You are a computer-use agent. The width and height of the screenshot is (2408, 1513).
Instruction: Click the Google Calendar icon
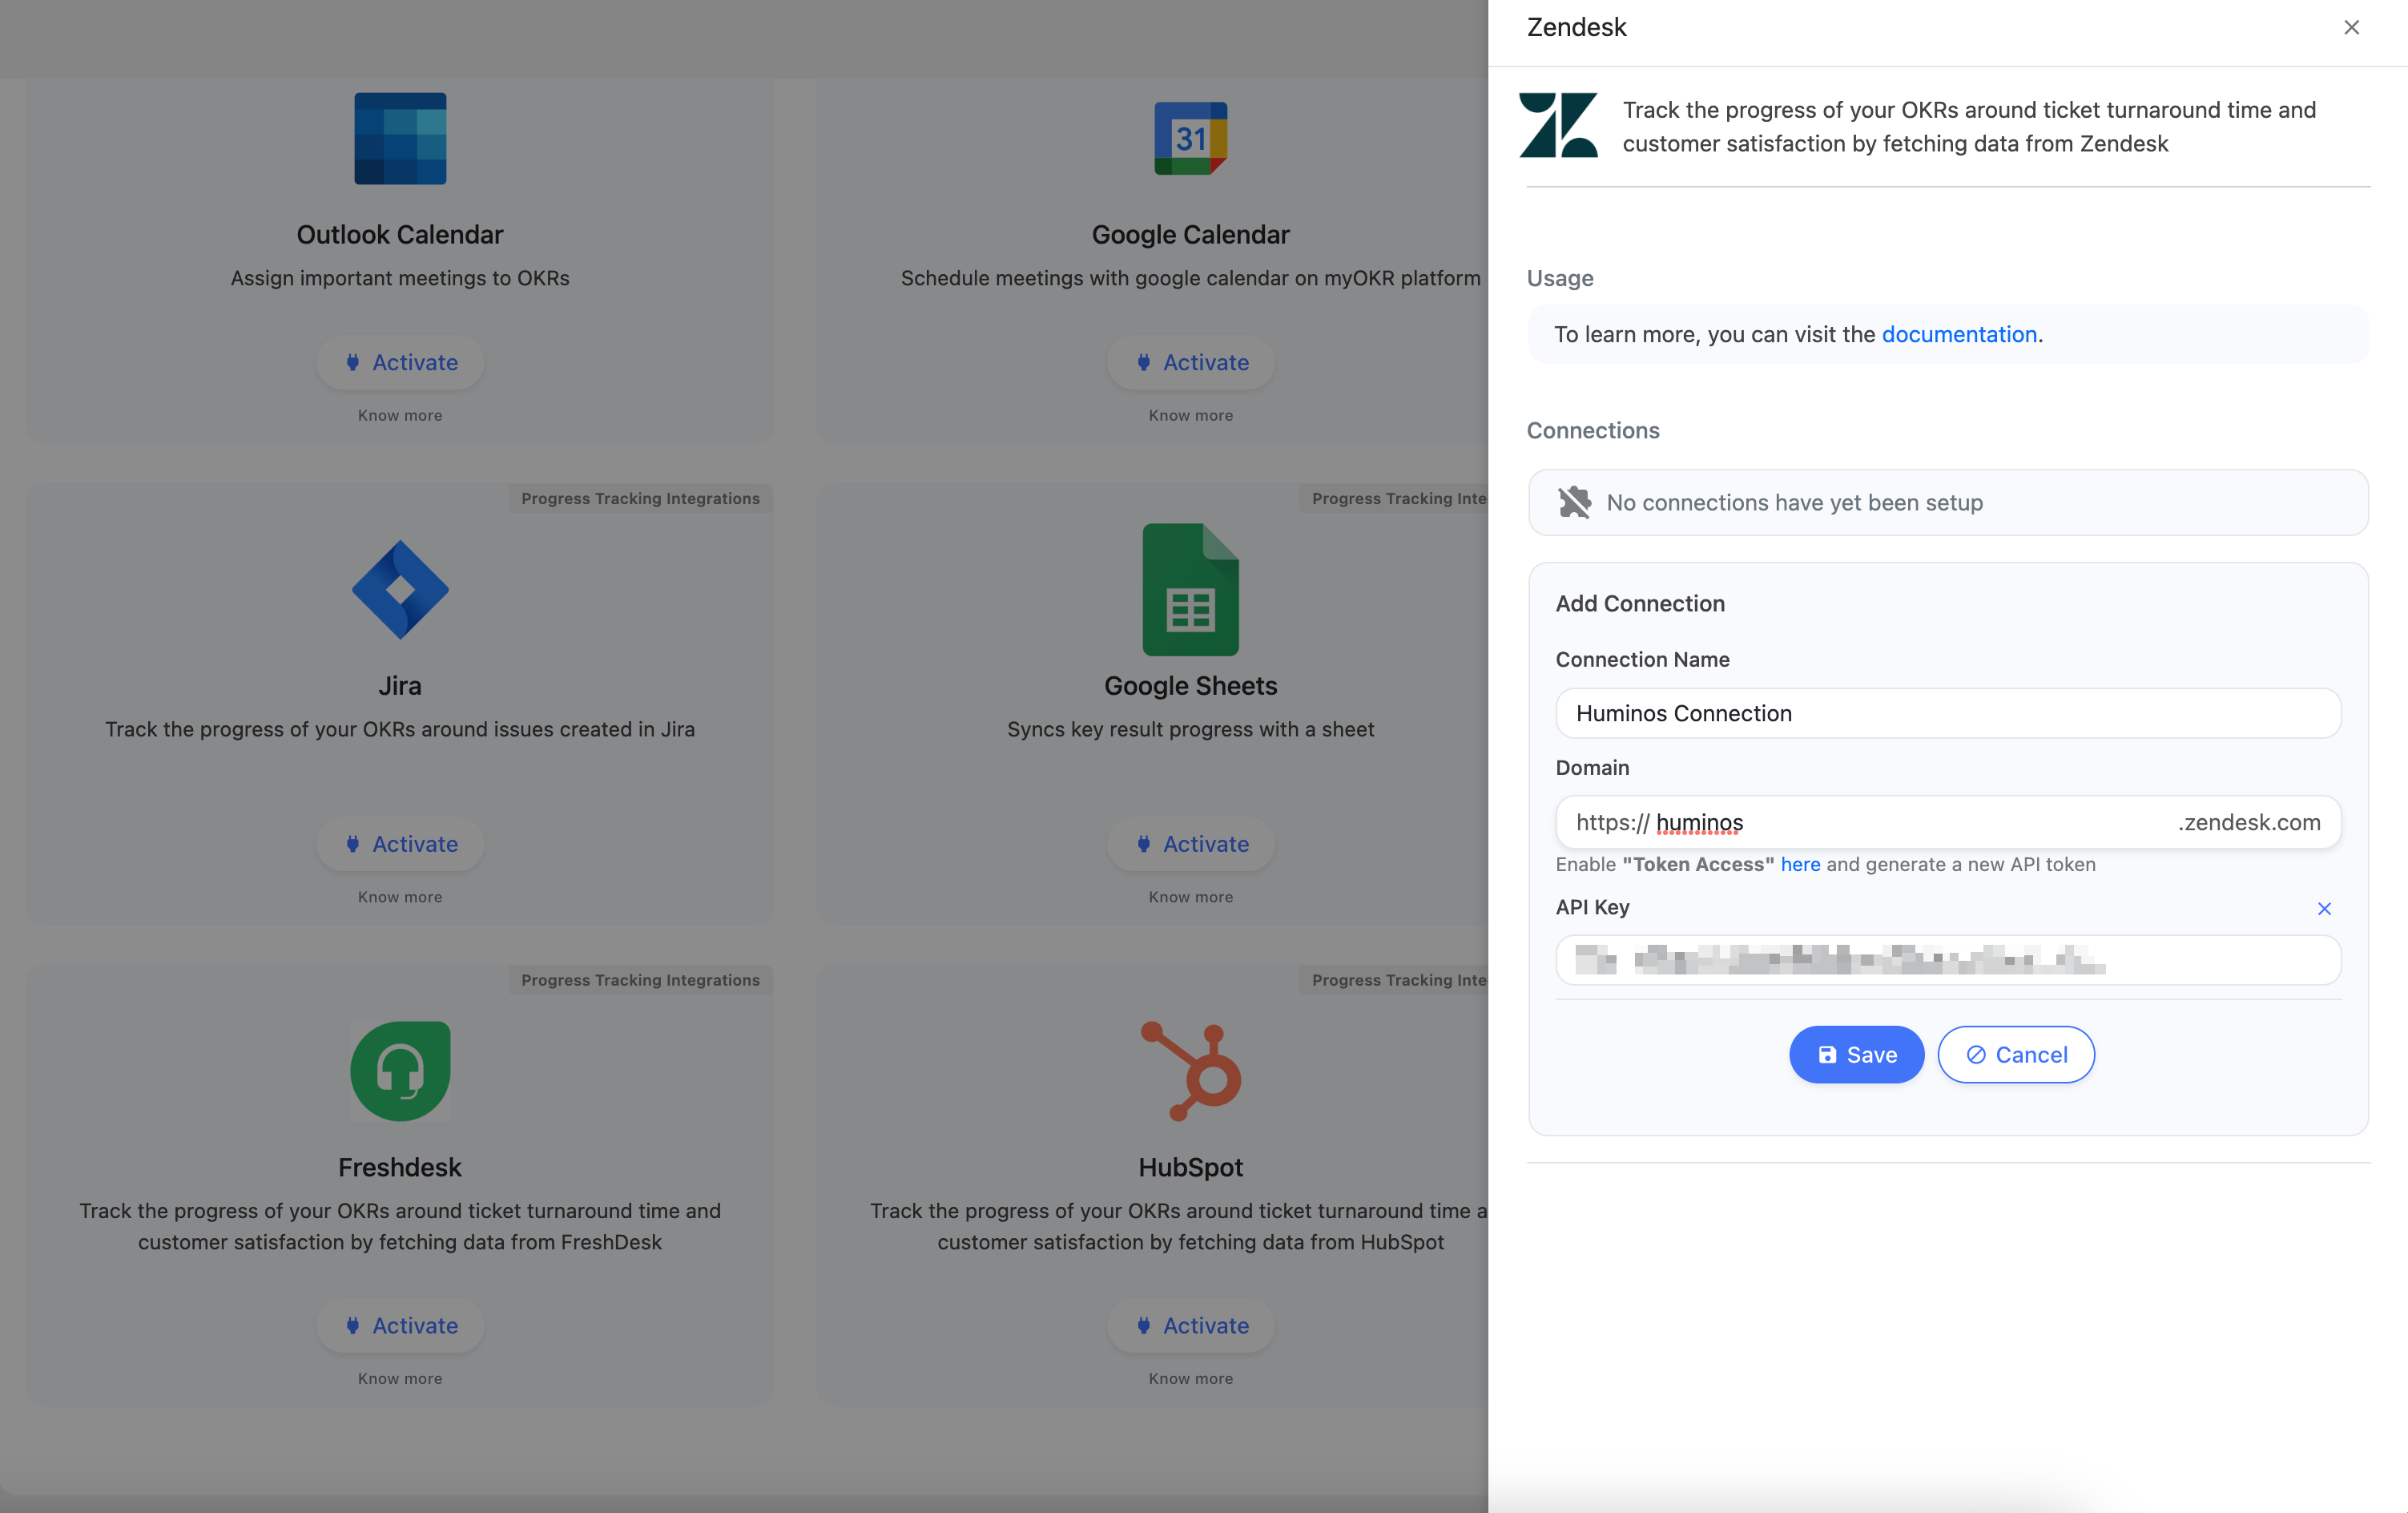coord(1190,139)
